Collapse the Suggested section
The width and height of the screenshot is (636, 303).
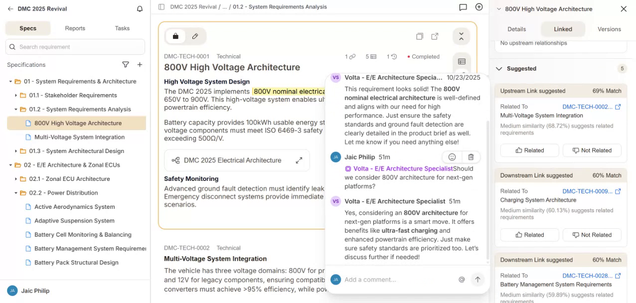499,69
